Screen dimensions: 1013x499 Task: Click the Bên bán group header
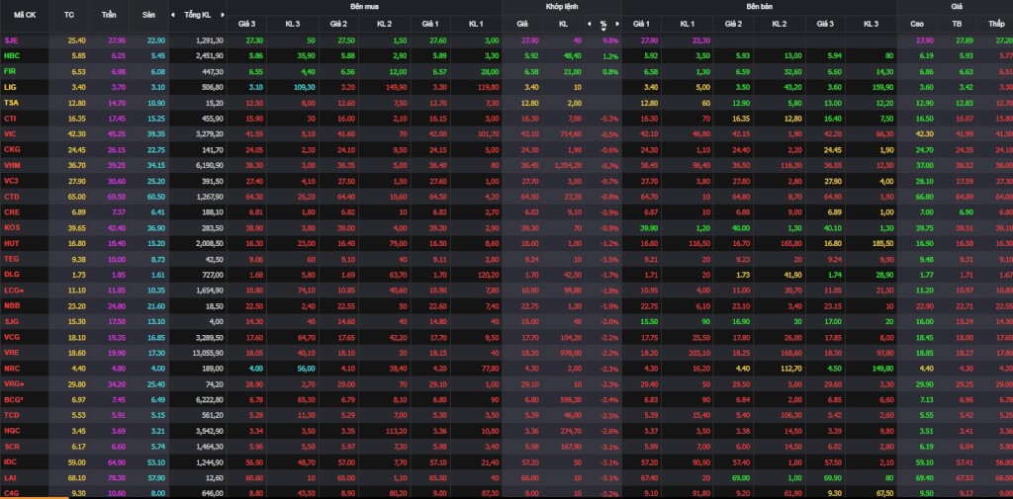[x=759, y=6]
